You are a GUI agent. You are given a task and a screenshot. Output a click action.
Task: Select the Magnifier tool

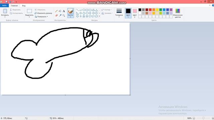(x=64, y=16)
